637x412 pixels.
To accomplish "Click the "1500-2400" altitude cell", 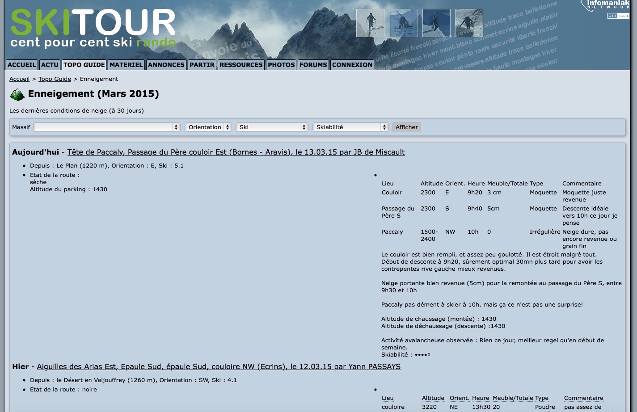I will pos(429,235).
